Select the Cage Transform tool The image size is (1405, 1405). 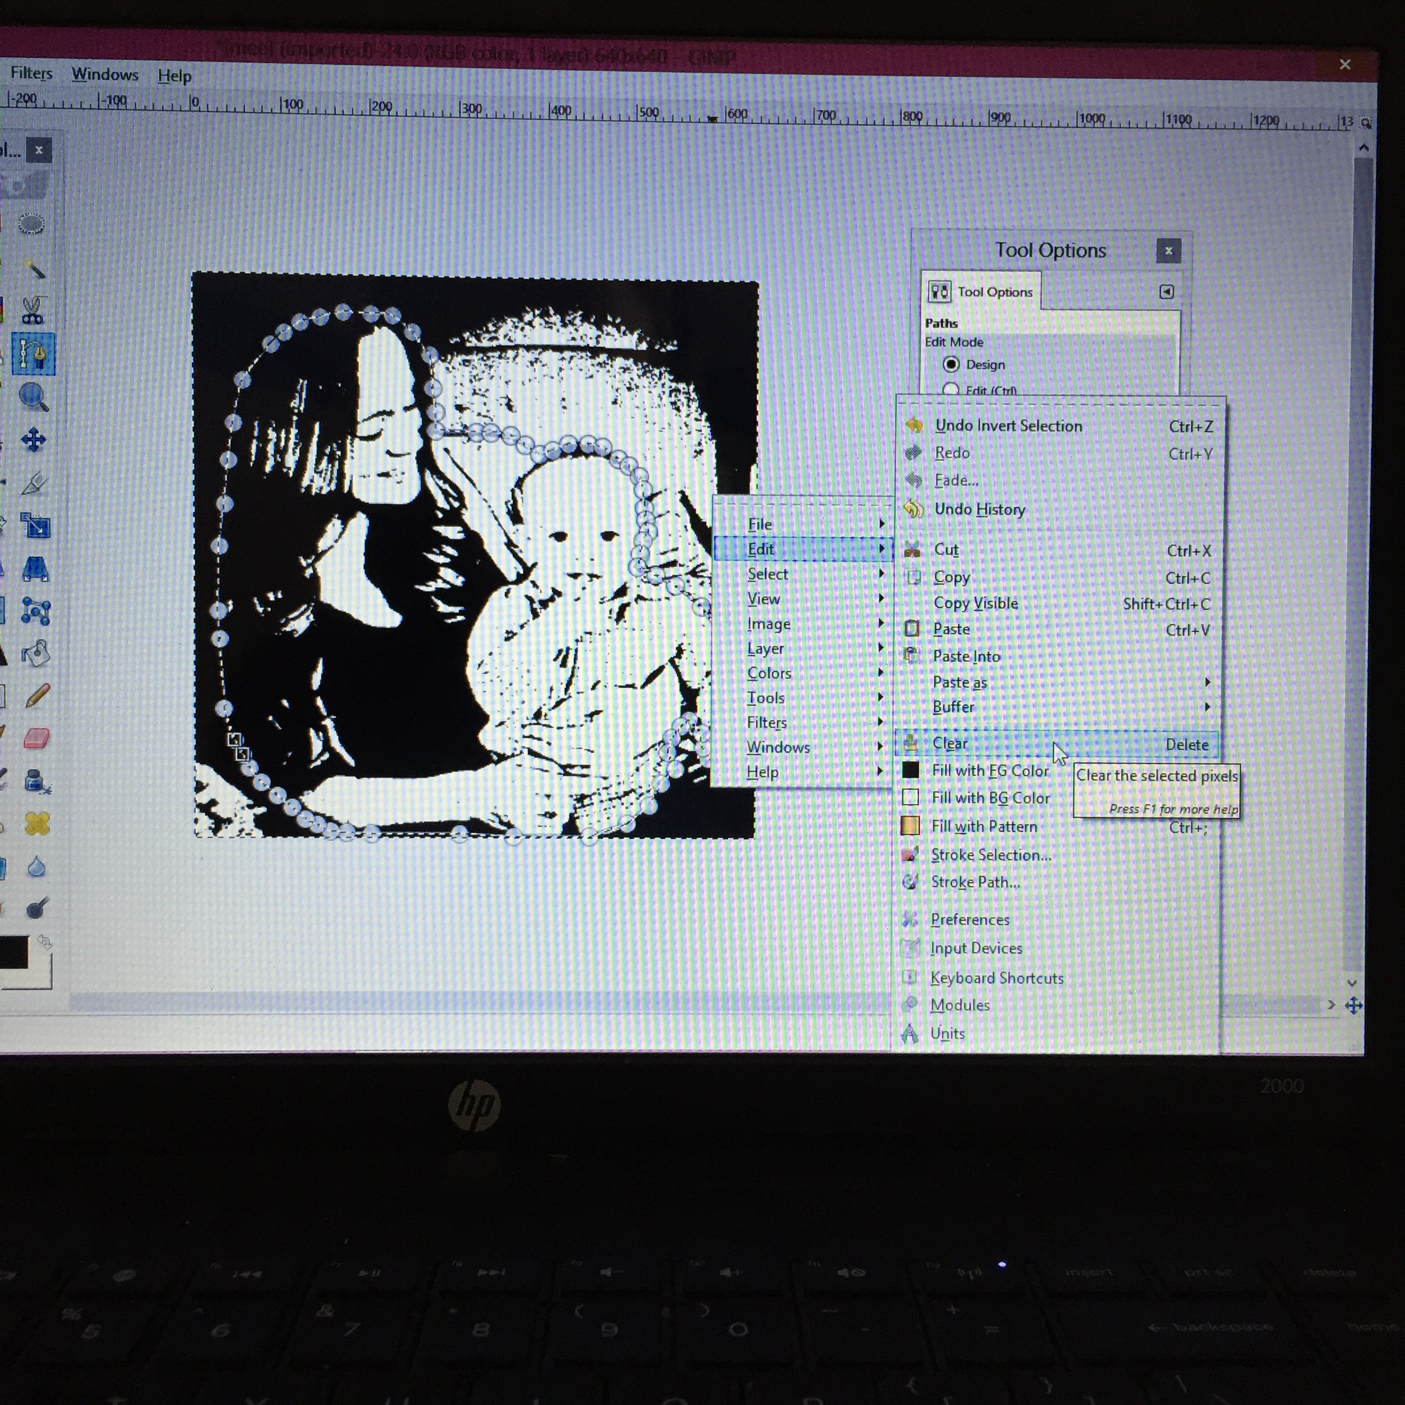click(x=36, y=611)
